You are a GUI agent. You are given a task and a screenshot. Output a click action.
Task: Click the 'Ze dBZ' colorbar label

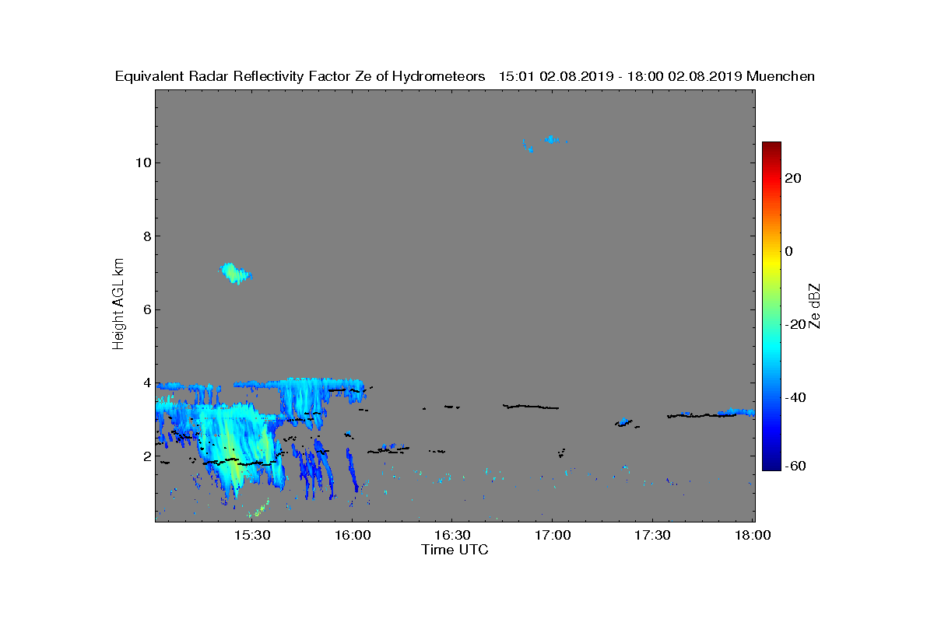(815, 306)
